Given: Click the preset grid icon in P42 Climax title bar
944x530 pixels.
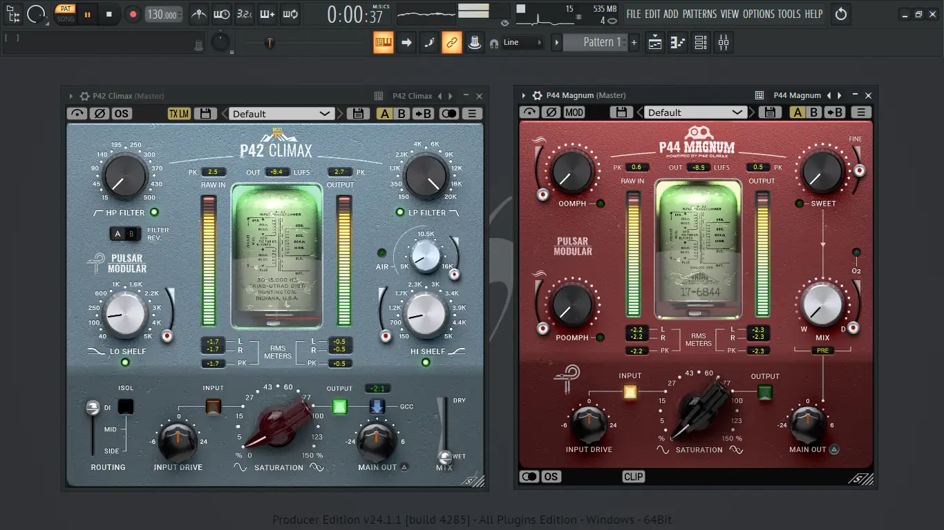Looking at the screenshot, I should [x=378, y=96].
